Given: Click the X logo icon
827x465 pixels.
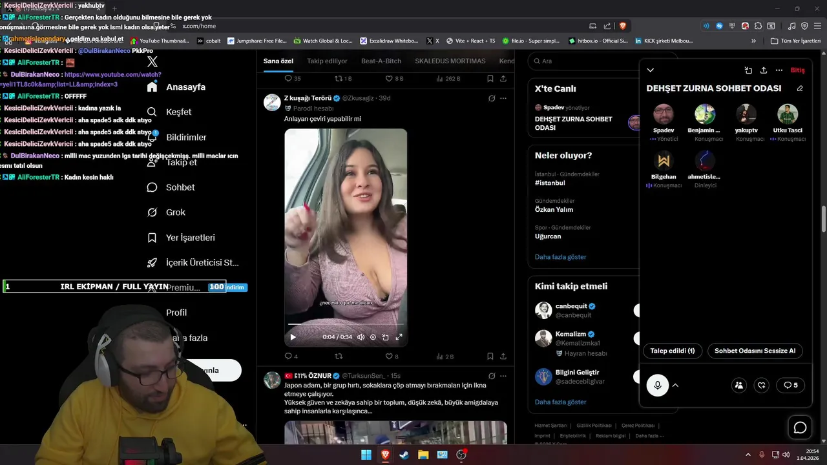Looking at the screenshot, I should tap(152, 61).
